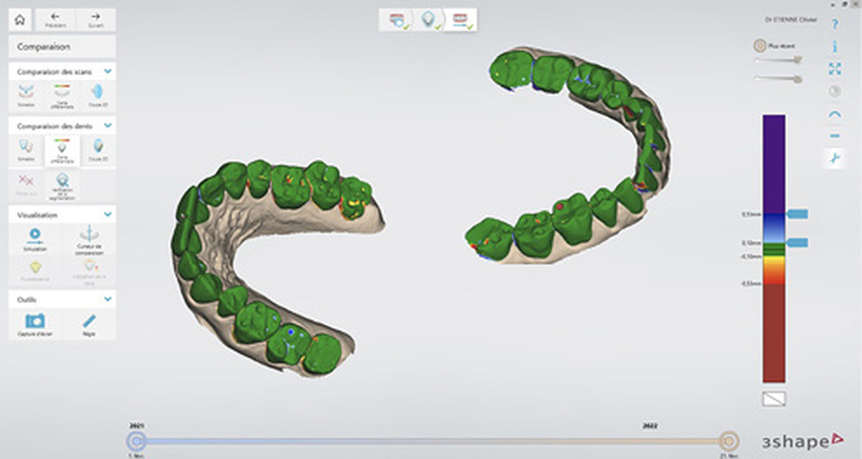The height and width of the screenshot is (459, 862).
Task: Click the Précédent back button
Action: pyautogui.click(x=55, y=21)
